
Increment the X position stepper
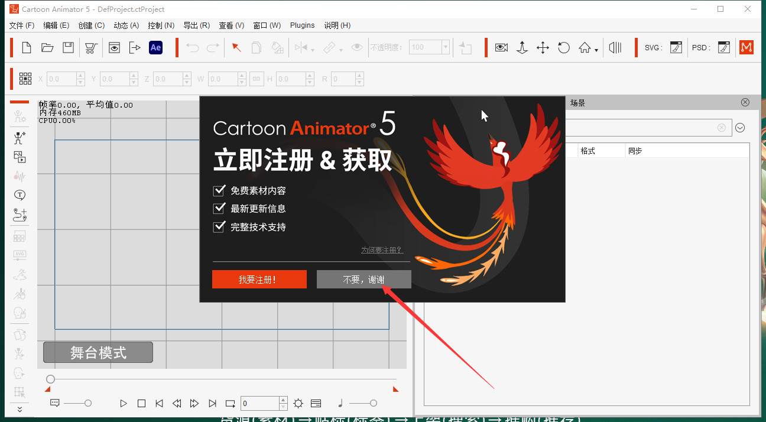tap(80, 76)
